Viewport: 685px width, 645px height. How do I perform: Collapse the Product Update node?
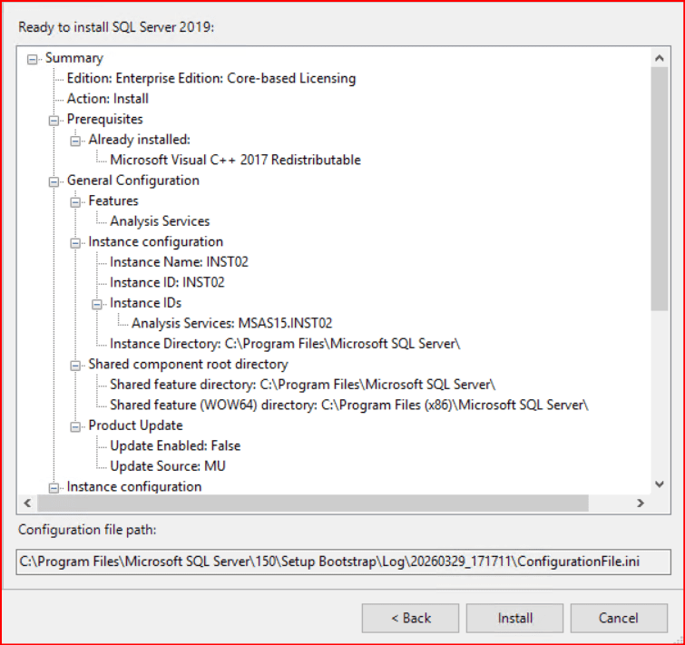pos(75,425)
